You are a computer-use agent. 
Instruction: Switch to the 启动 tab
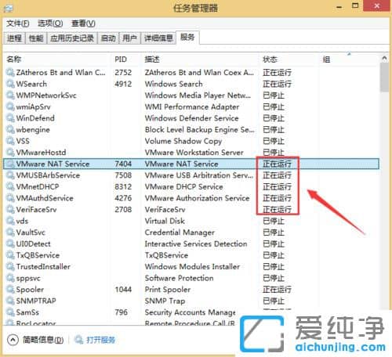108,38
